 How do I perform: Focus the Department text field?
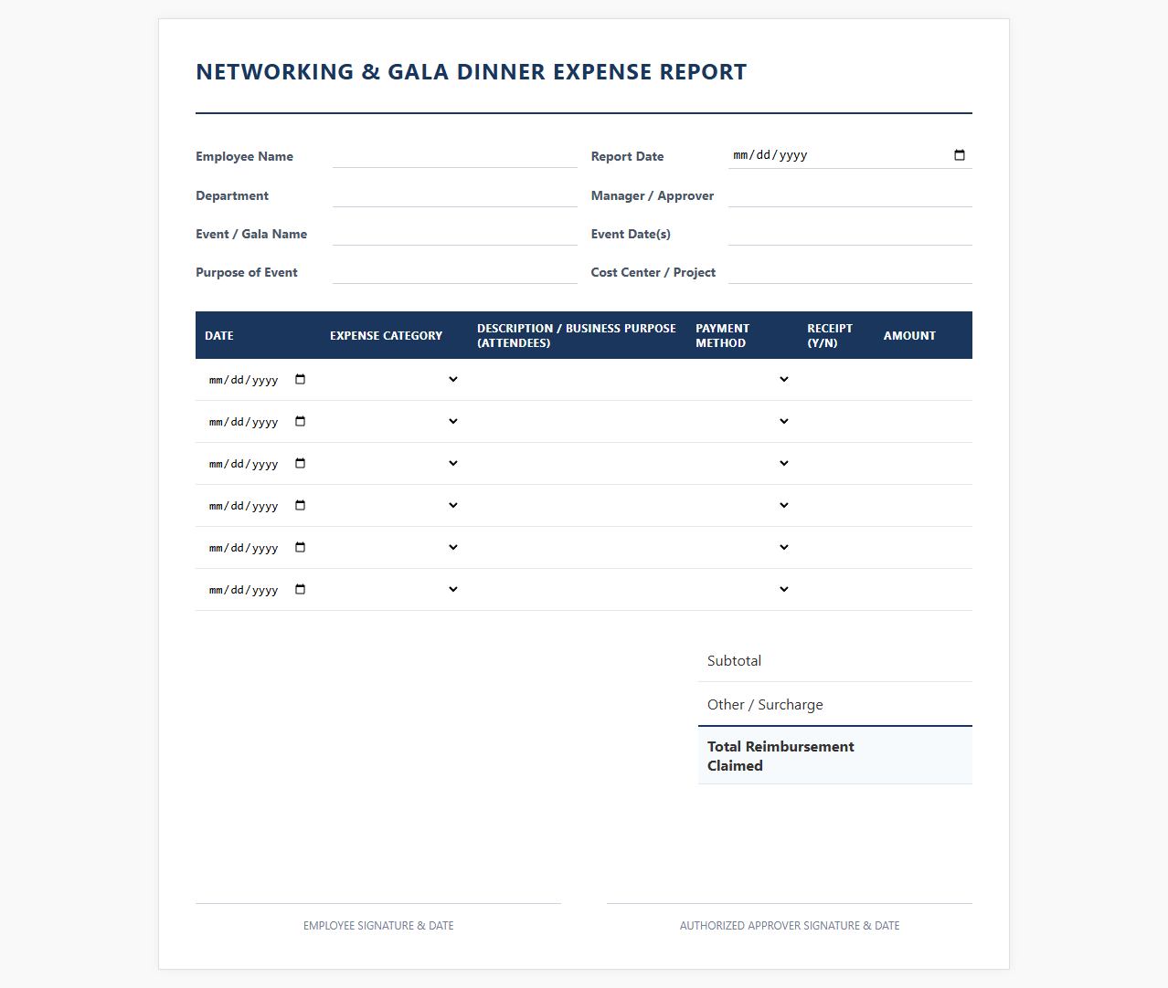click(455, 195)
